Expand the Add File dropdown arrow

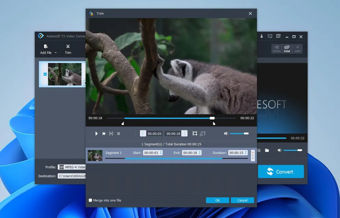(x=56, y=53)
